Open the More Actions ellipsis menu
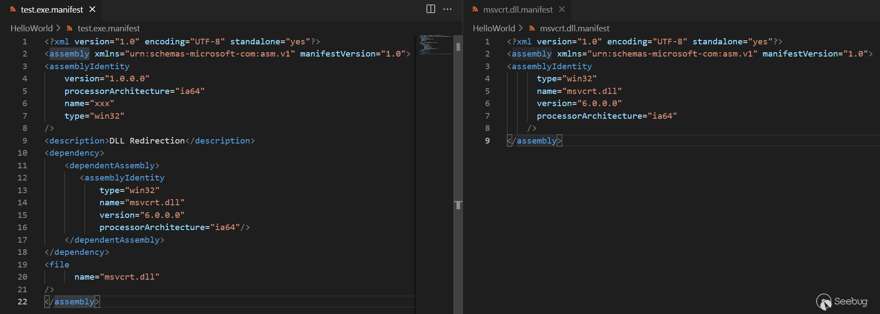880x314 pixels. tap(447, 9)
